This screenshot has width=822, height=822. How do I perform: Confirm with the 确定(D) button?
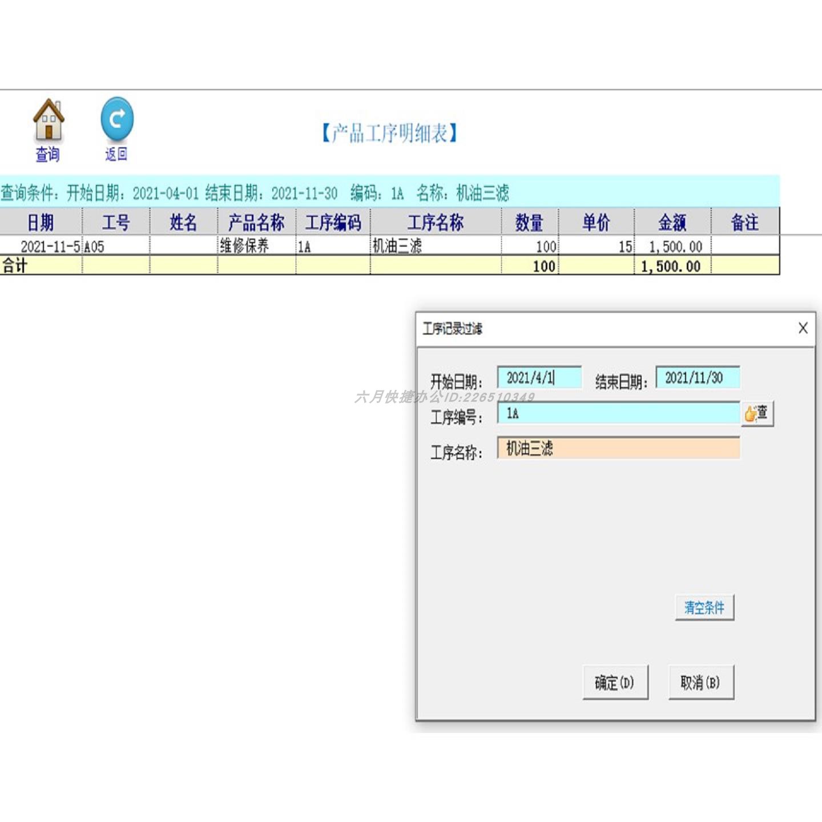coord(615,682)
